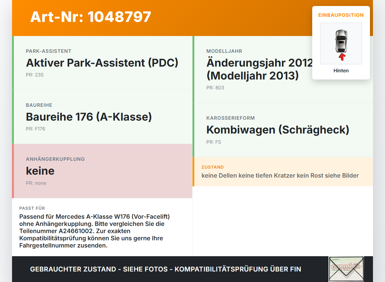Click PR: 803 code
This screenshot has width=385, height=282.
[215, 88]
